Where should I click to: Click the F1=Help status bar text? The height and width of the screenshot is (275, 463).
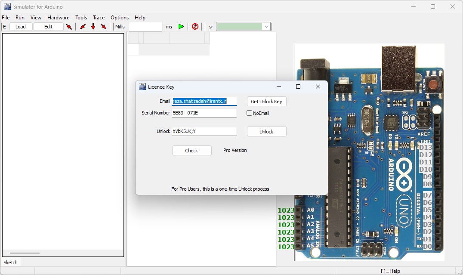coord(390,271)
